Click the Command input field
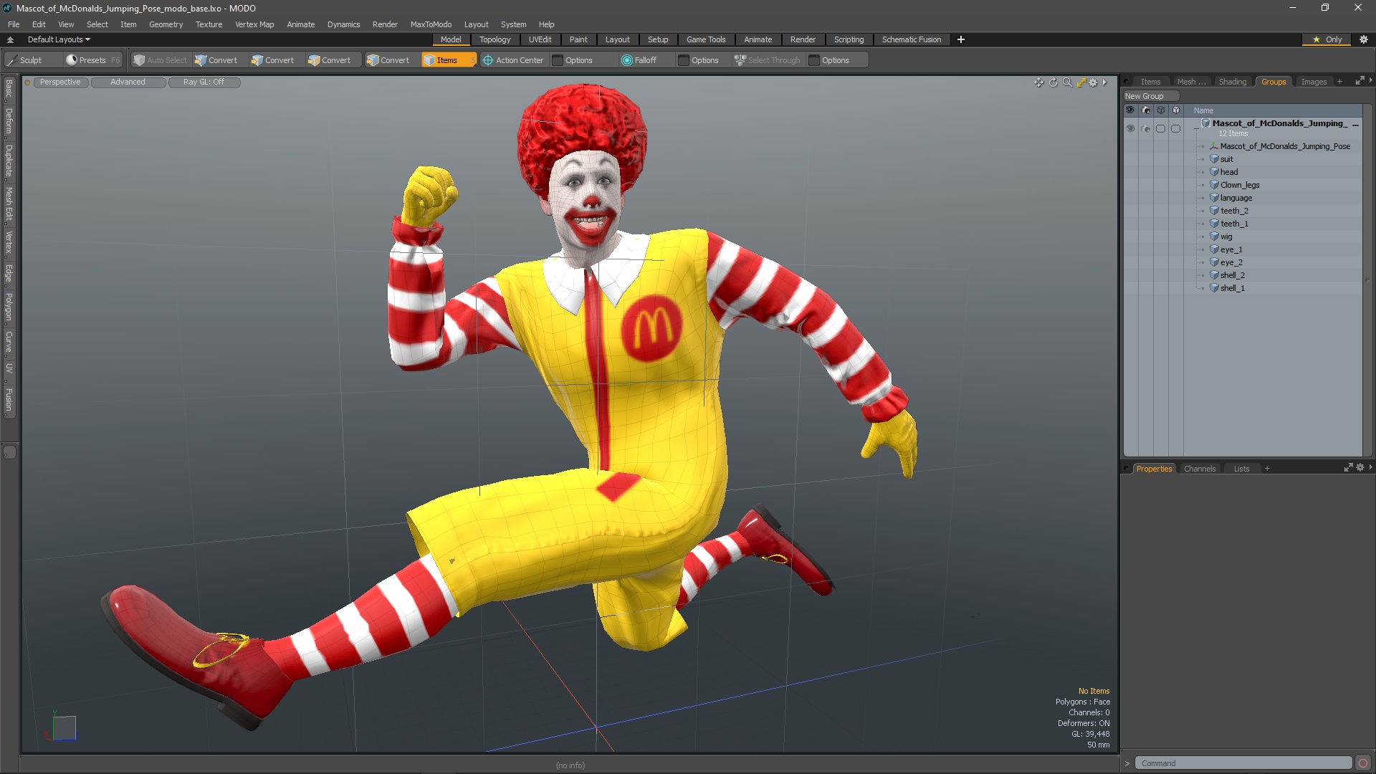 click(x=1243, y=763)
